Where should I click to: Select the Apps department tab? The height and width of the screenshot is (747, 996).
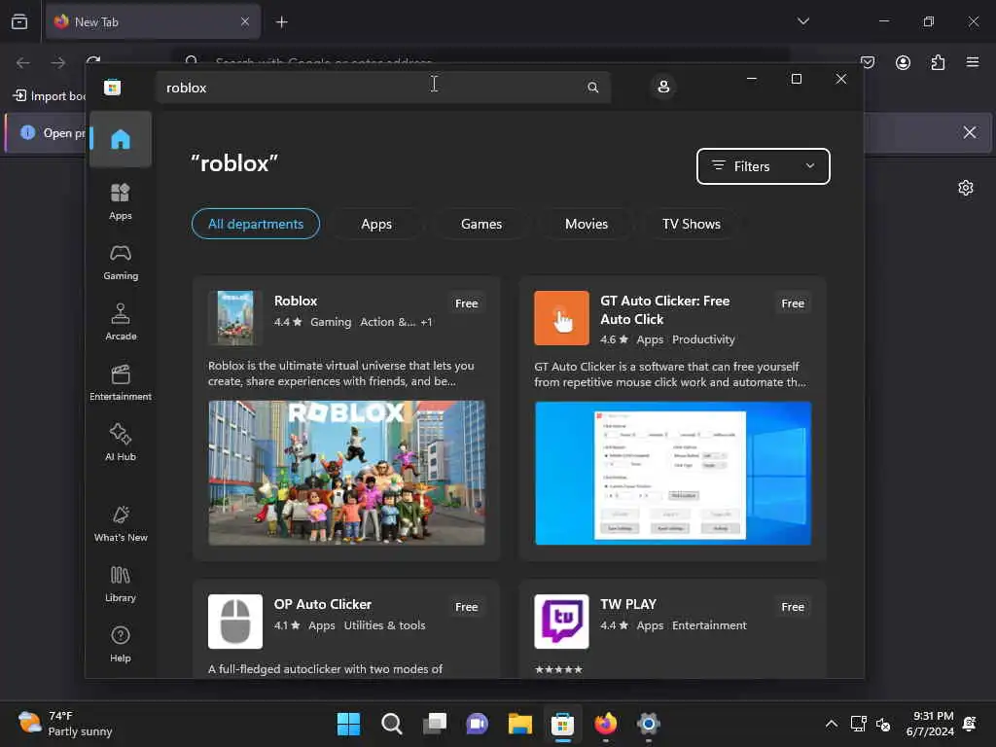point(376,225)
